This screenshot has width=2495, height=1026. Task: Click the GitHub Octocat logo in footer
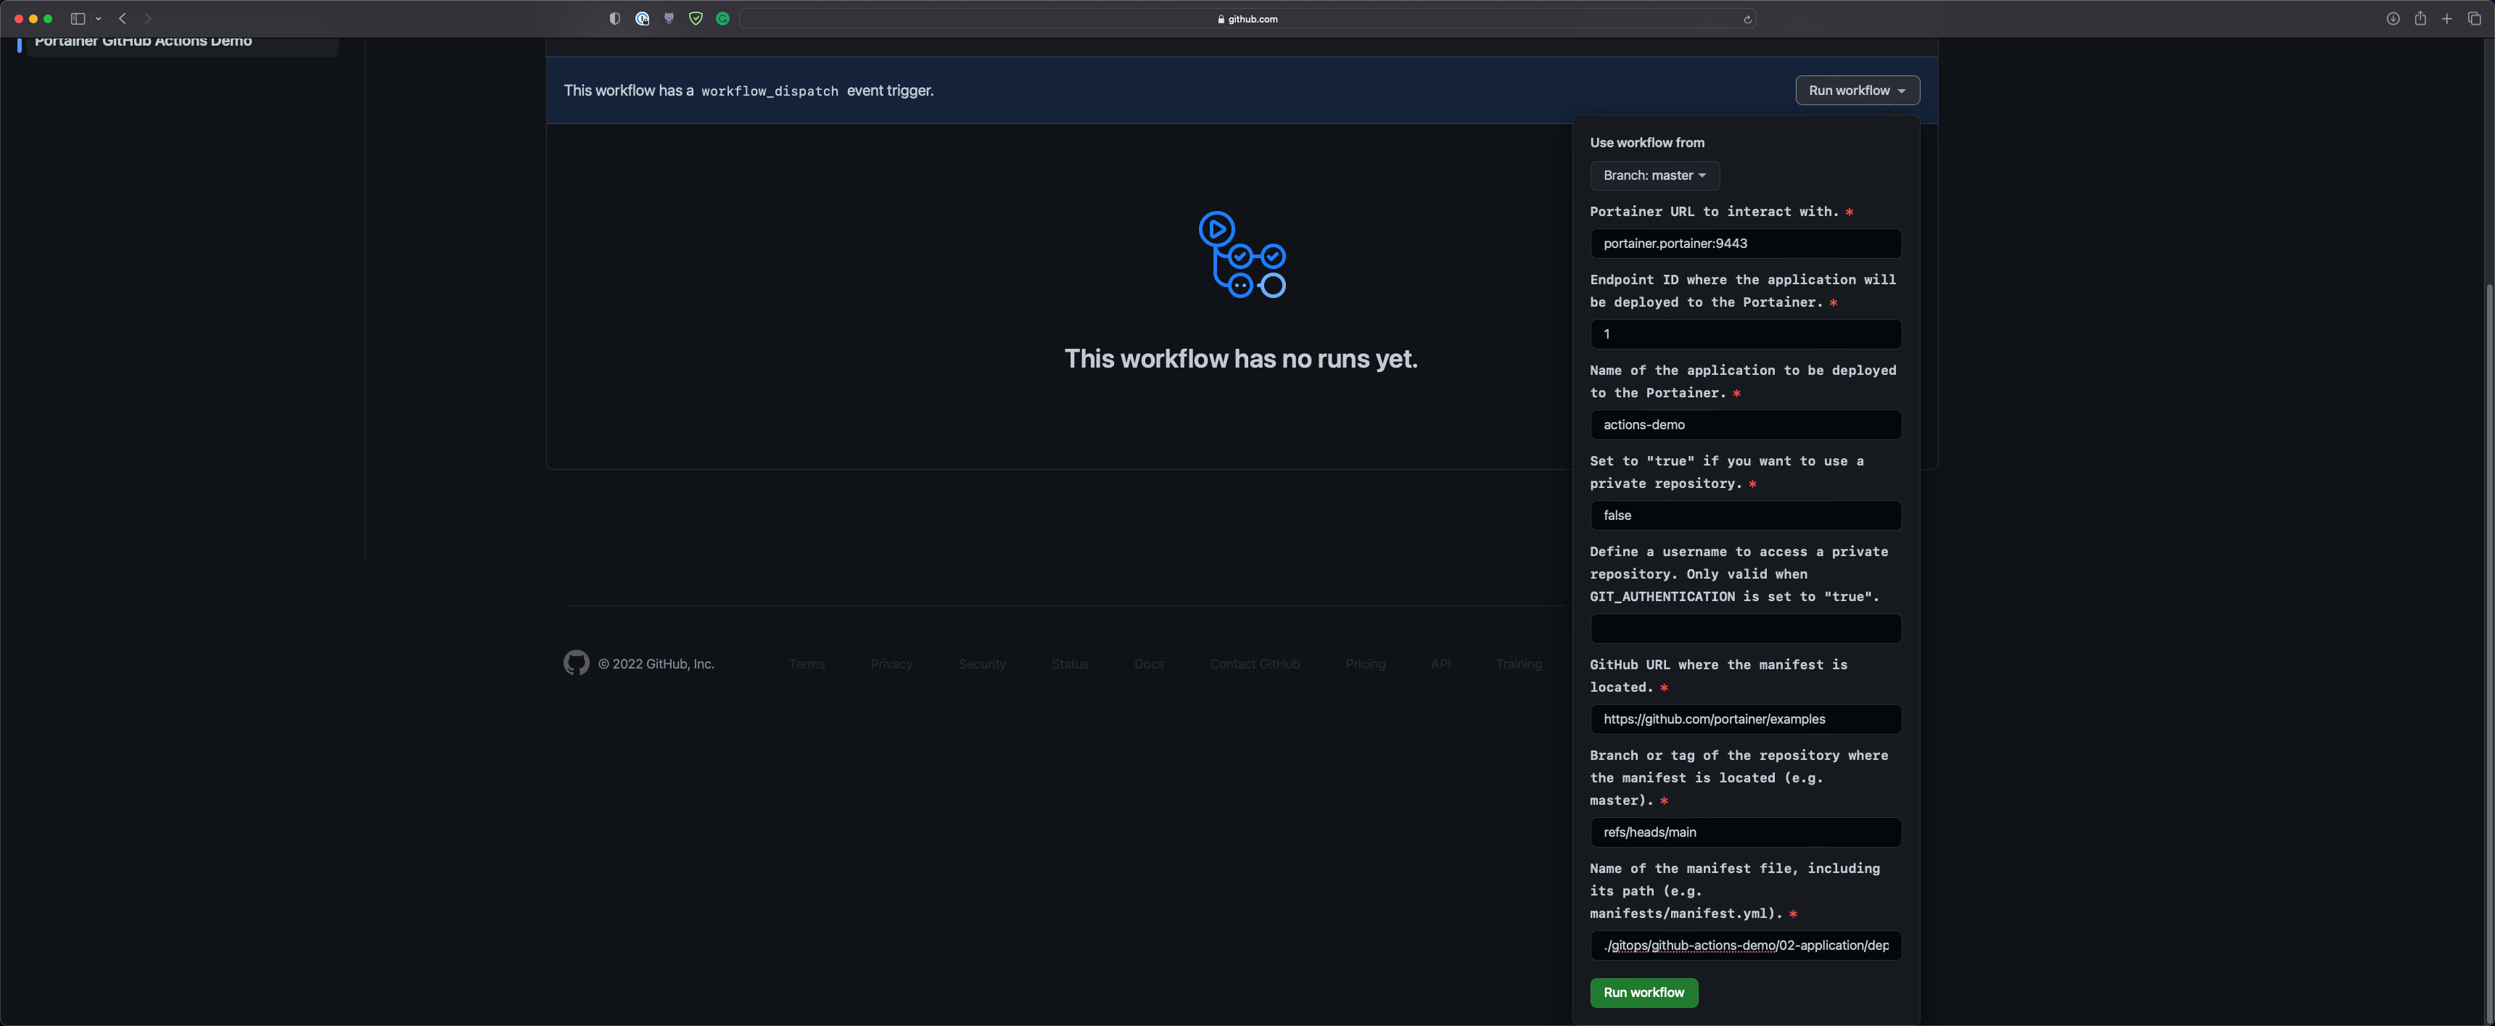(577, 663)
